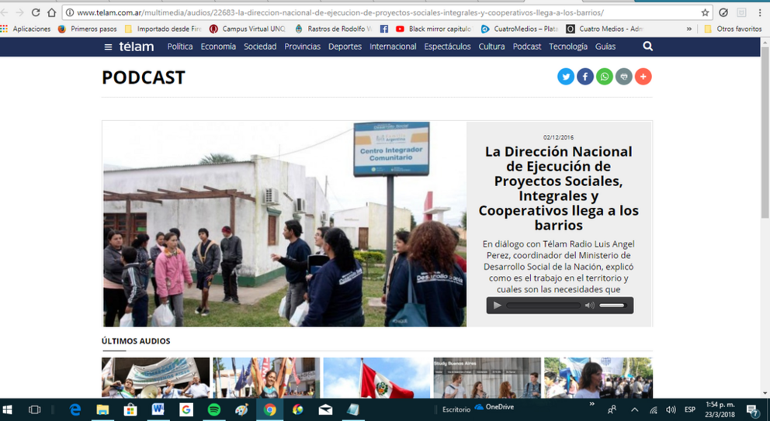The width and height of the screenshot is (770, 421).
Task: Go to the Tecnología section
Action: tap(568, 47)
